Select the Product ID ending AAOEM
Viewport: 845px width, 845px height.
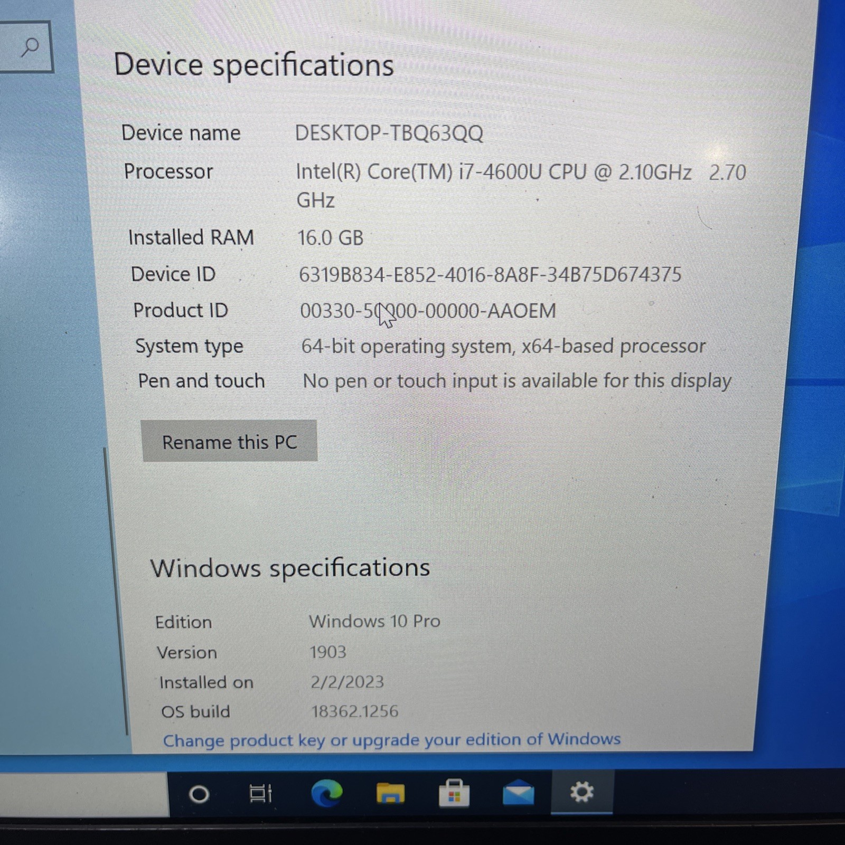click(x=428, y=311)
